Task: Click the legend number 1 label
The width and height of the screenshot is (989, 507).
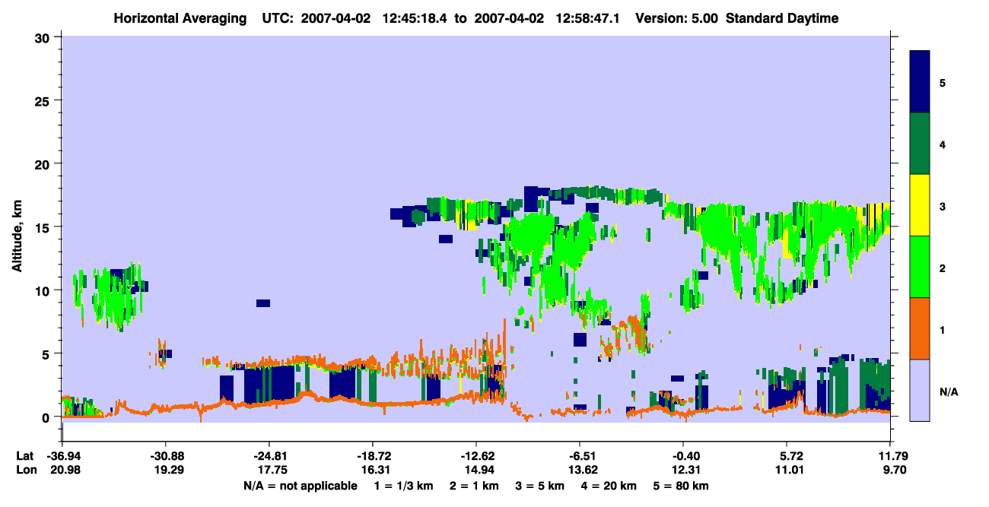Action: coord(943,330)
